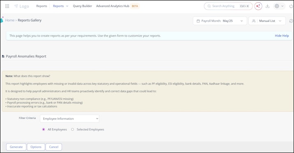Open the Filter Criteria Employee Information dropdown

click(x=69, y=119)
